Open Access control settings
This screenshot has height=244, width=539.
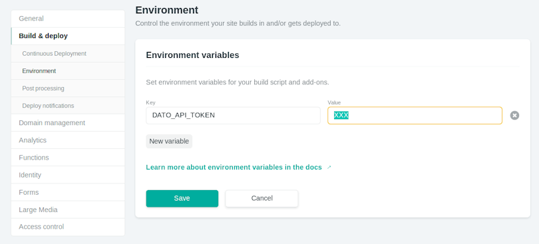point(68,227)
